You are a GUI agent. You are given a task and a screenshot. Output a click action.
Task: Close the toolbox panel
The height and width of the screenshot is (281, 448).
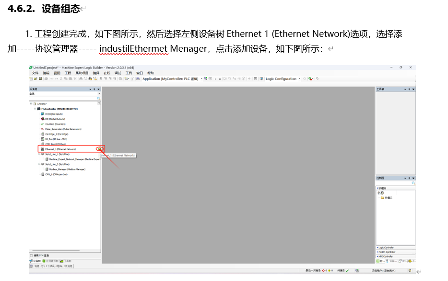point(413,90)
